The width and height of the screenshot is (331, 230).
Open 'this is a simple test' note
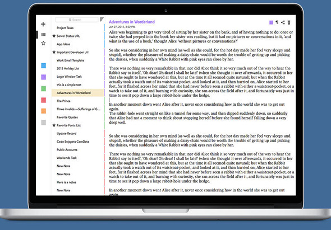tap(77, 85)
